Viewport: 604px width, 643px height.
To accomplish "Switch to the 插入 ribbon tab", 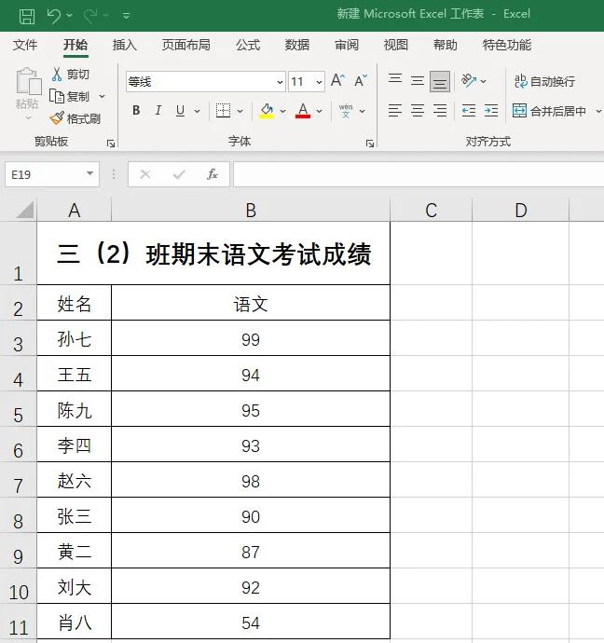I will pyautogui.click(x=125, y=45).
